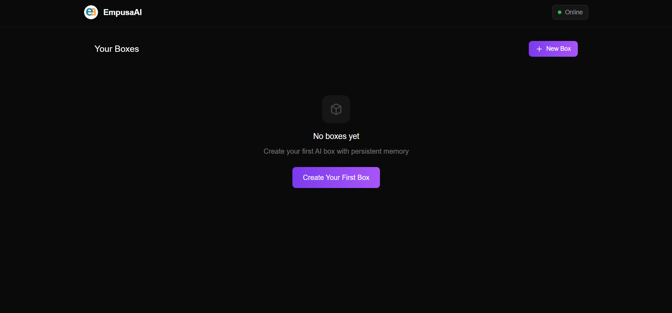Click the green Online status dot

[560, 12]
